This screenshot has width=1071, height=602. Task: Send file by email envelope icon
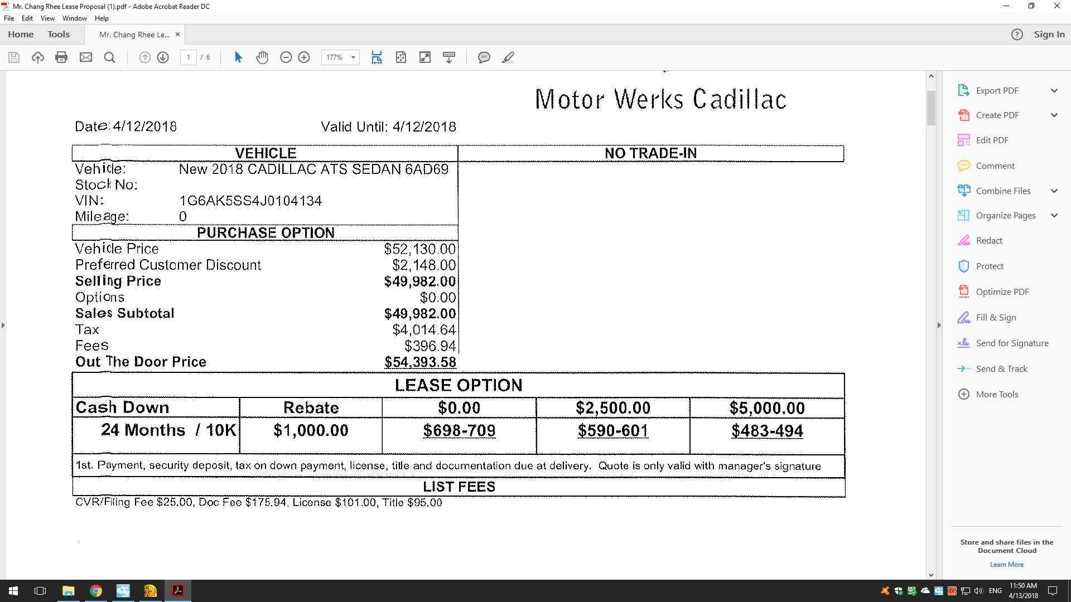[86, 57]
